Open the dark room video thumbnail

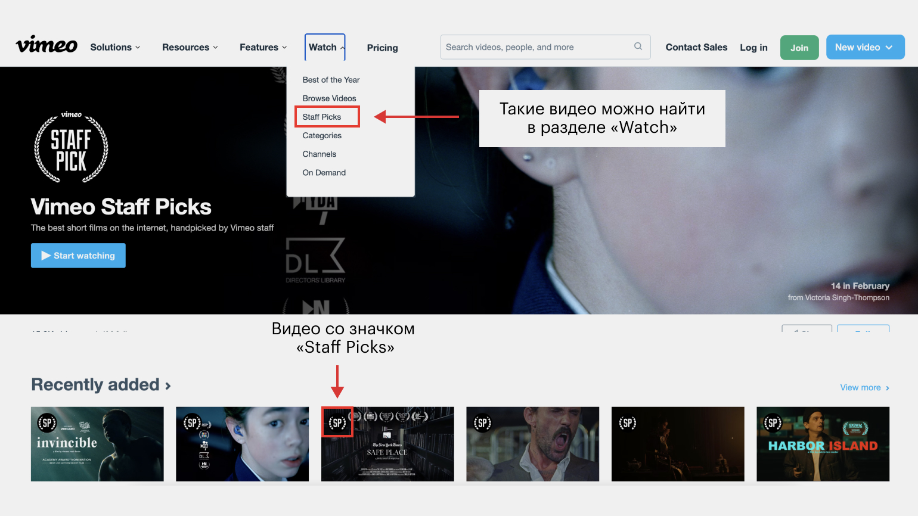pyautogui.click(x=678, y=444)
